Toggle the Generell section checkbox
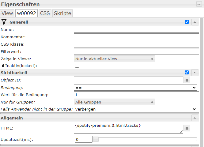Screen dimensions: 204x147 click(187, 22)
